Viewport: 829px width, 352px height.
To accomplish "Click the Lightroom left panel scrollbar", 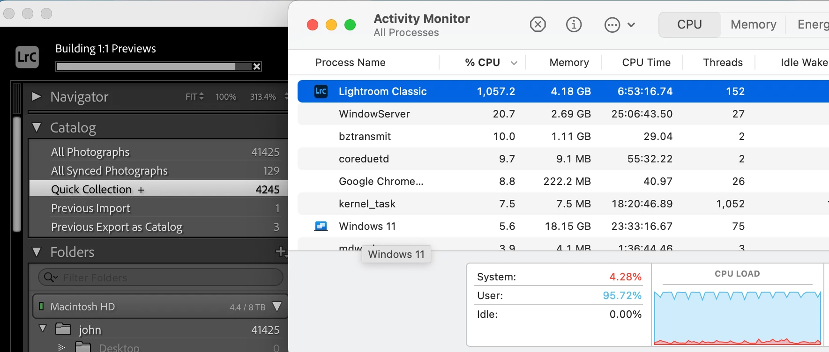I will coord(17,174).
